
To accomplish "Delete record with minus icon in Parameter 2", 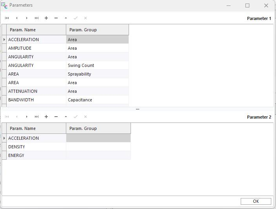I will pyautogui.click(x=56, y=117).
